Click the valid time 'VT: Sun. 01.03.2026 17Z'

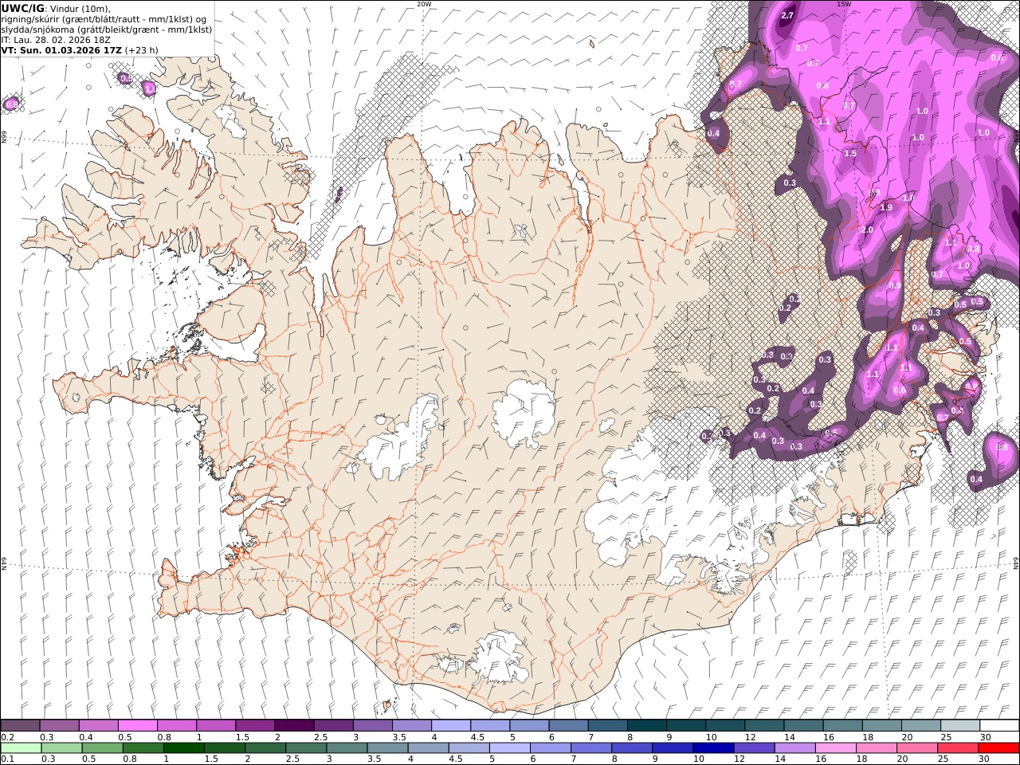61,49
